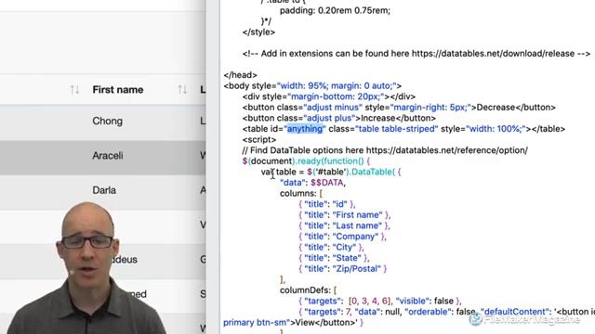Click the body style width 95% line
The width and height of the screenshot is (595, 334).
312,86
